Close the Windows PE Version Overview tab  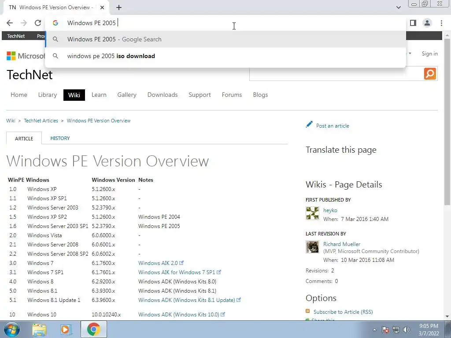coord(102,7)
